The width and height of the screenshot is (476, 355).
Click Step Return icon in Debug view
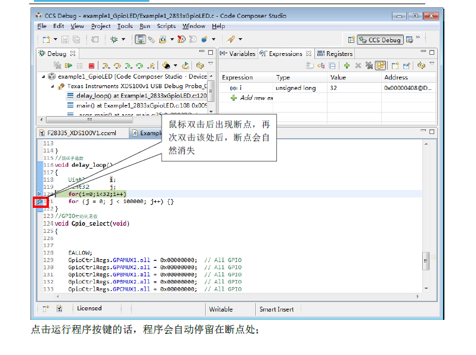point(151,66)
